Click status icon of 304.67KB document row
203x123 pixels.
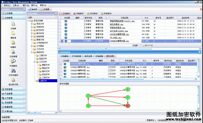point(66,24)
